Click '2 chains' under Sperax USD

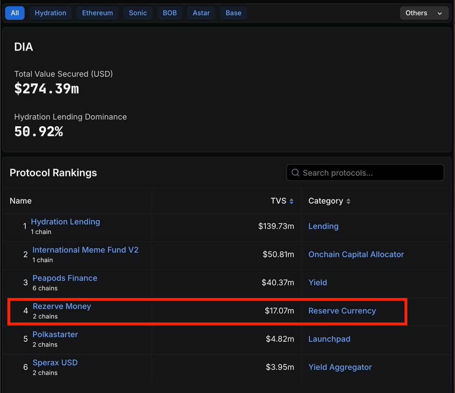45,373
